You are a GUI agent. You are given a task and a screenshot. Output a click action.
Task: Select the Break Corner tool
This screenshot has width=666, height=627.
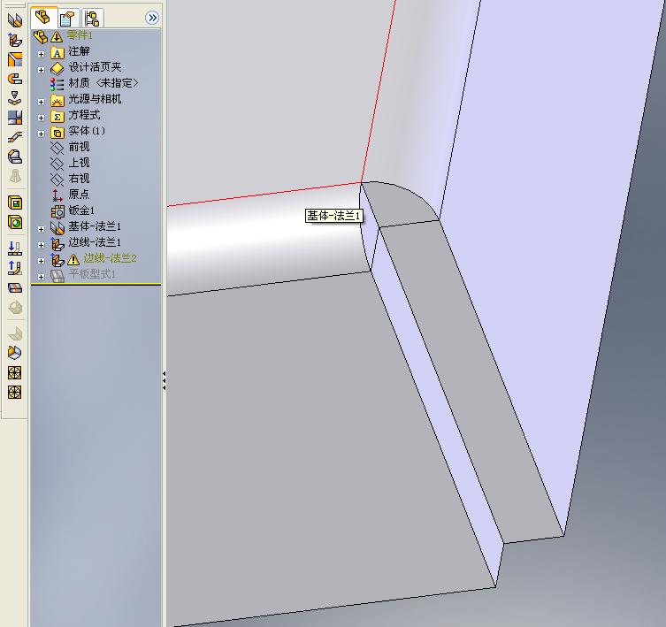pos(15,157)
